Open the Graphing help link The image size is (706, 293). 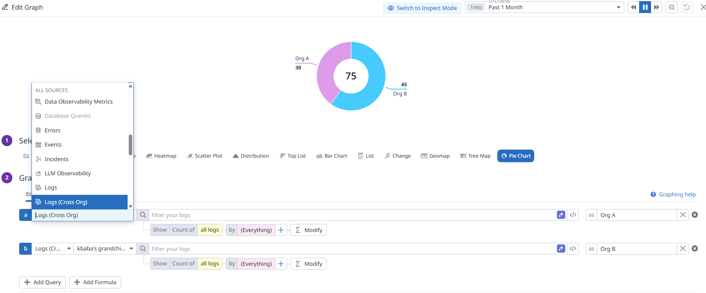click(x=677, y=194)
